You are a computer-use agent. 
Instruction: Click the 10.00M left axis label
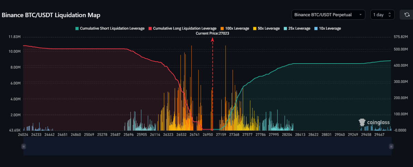click(15, 51)
